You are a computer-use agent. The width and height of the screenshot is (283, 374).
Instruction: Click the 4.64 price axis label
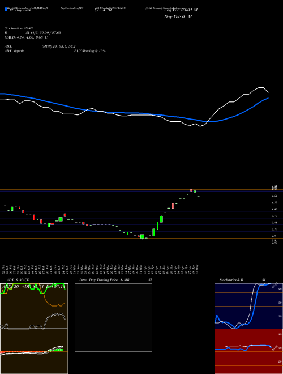pos(274,196)
